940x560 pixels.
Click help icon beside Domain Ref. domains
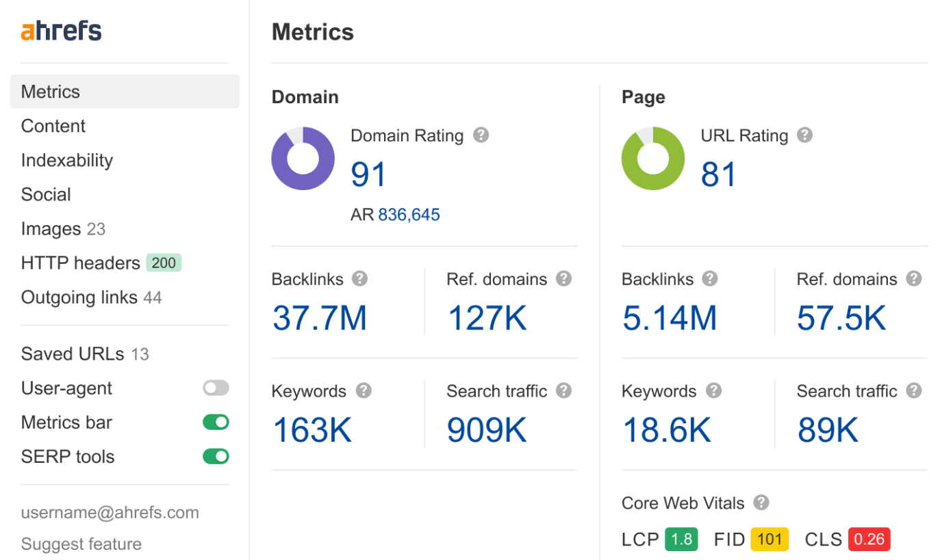563,279
